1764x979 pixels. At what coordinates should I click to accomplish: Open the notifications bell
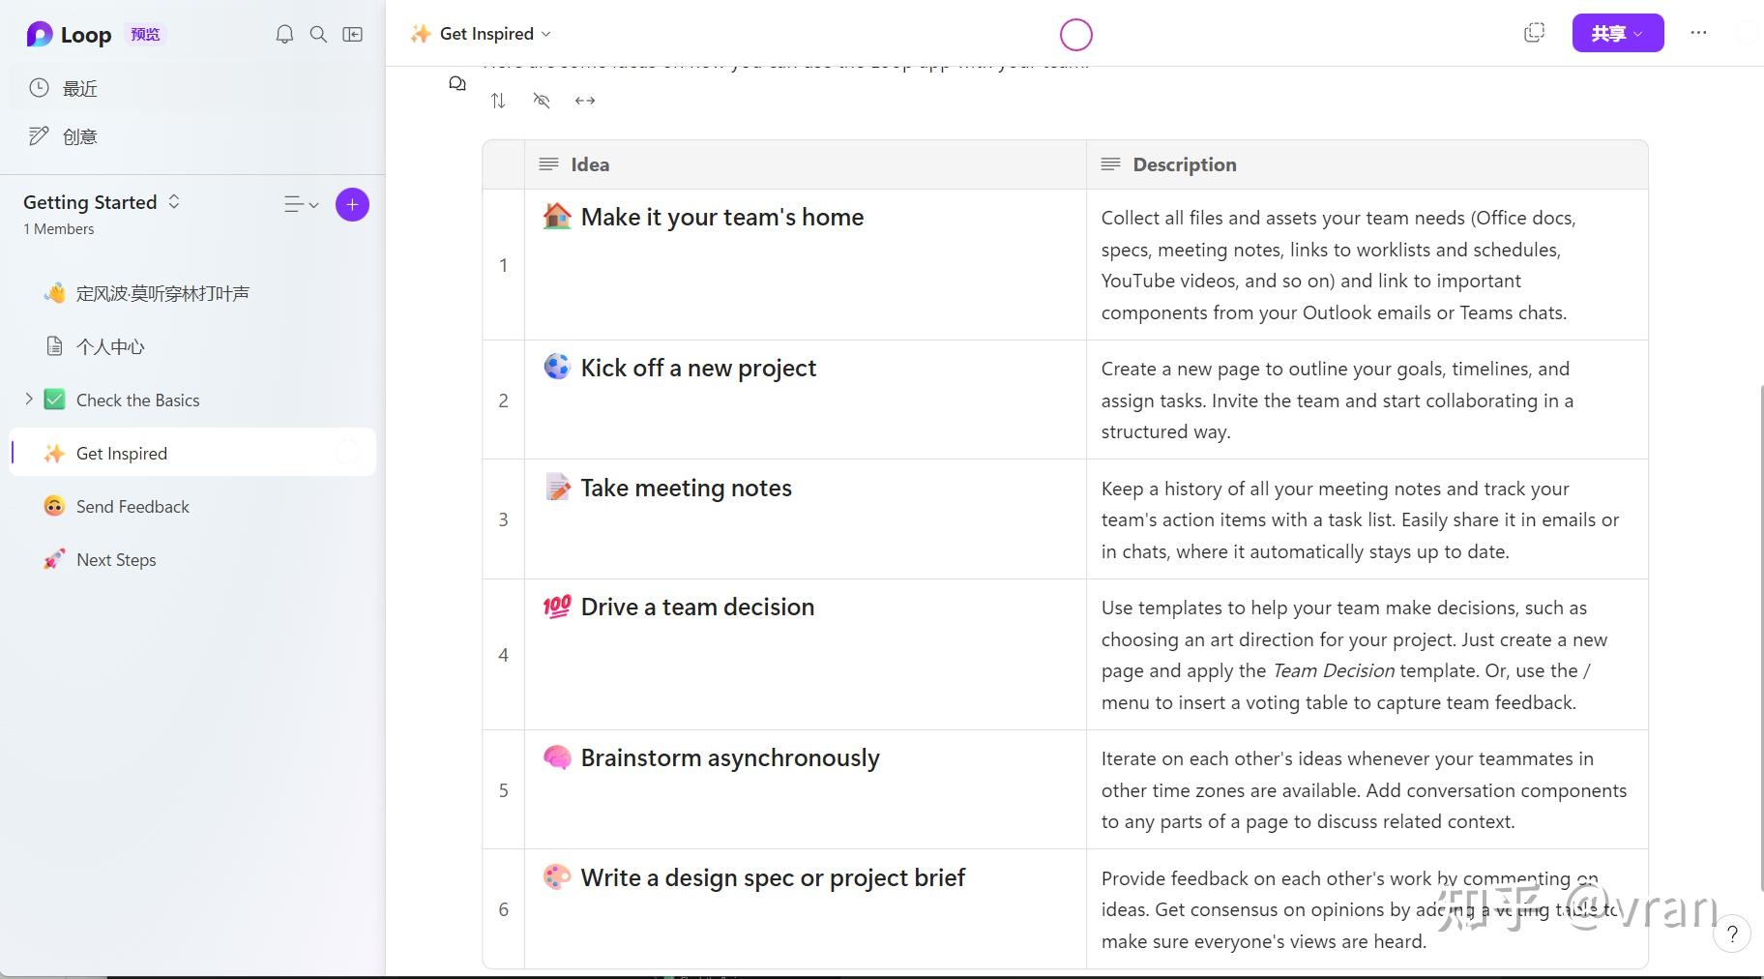point(284,35)
